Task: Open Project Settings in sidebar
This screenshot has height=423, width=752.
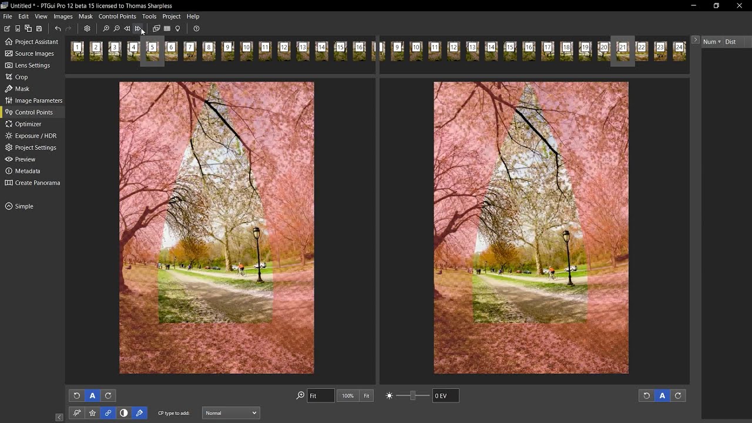Action: [x=32, y=147]
